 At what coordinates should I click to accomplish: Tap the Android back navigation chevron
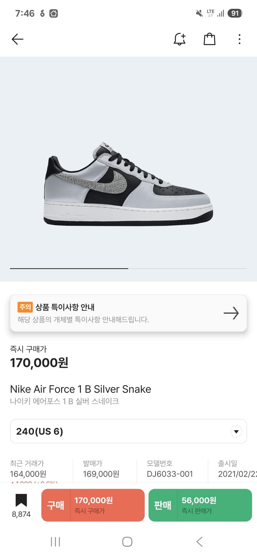tap(199, 542)
